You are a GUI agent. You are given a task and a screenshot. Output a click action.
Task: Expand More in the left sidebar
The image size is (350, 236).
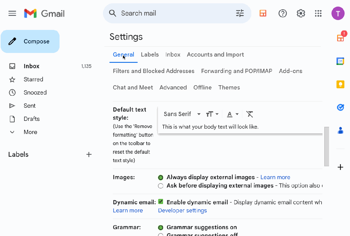click(x=30, y=132)
